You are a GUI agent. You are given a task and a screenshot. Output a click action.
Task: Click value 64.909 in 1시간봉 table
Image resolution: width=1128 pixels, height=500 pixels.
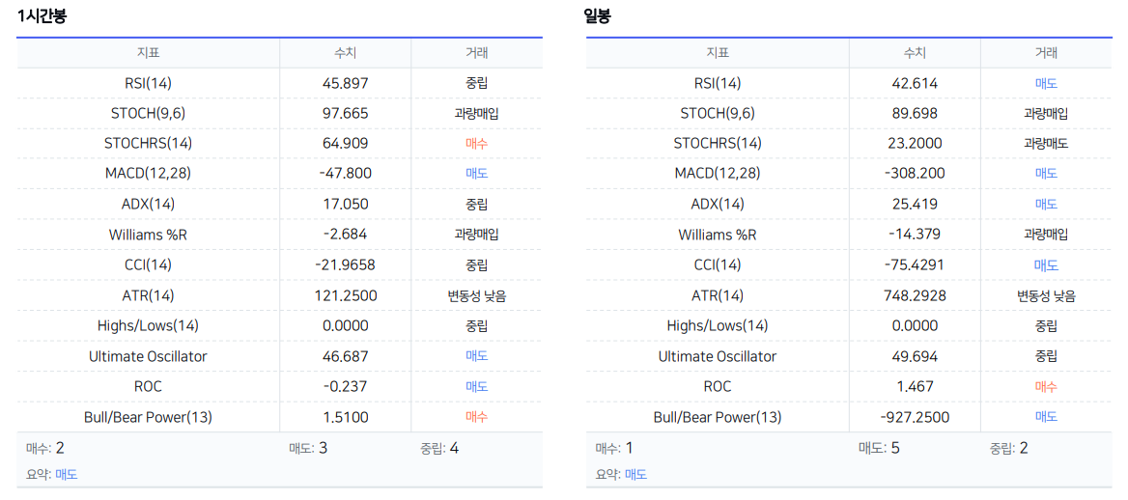[x=346, y=144]
